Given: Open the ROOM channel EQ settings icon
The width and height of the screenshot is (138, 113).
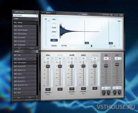Looking at the screenshot, I should click(x=60, y=89).
